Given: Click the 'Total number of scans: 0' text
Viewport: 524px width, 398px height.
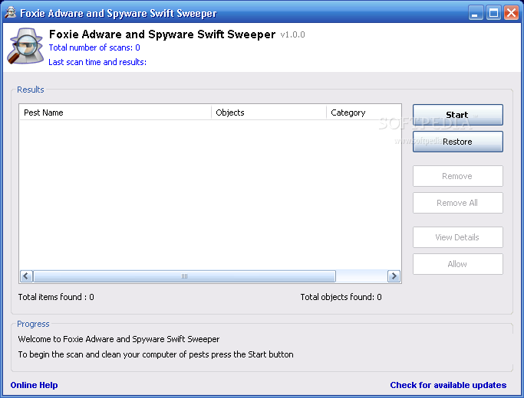Looking at the screenshot, I should pyautogui.click(x=94, y=47).
